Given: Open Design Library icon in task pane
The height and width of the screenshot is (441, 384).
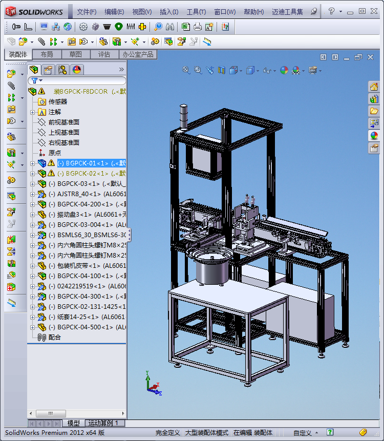Looking at the screenshot, I should pos(374,99).
